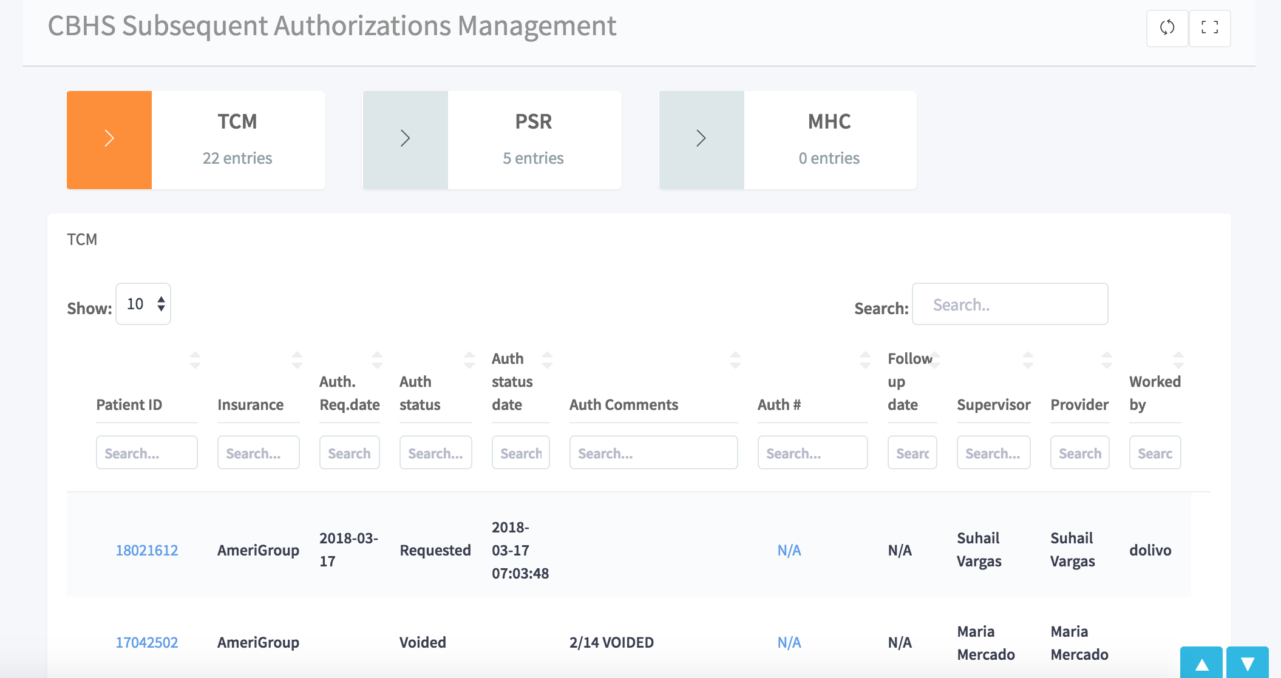Focus the Auth status search box
1281x678 pixels.
pyautogui.click(x=436, y=452)
